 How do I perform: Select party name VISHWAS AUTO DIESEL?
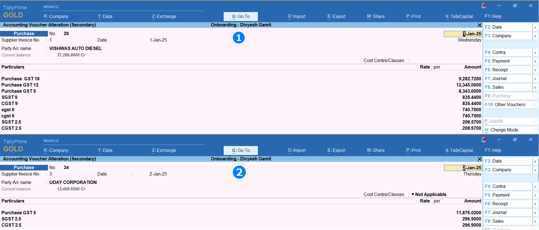(x=75, y=49)
